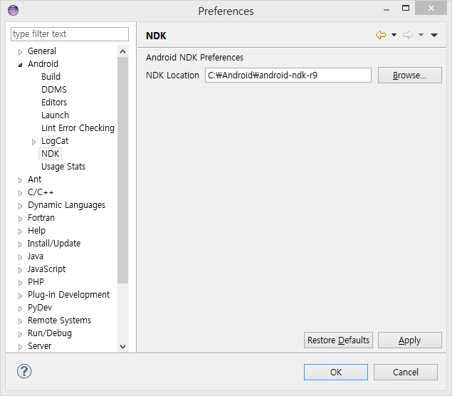Select the Server category label

39,346
